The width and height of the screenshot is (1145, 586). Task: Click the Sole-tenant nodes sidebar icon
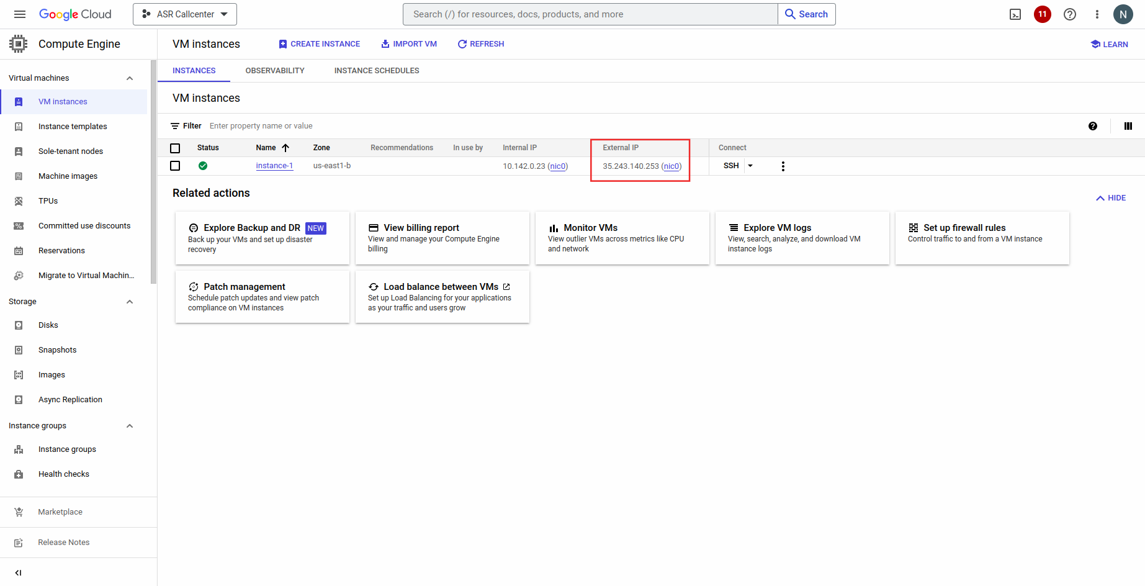(19, 151)
